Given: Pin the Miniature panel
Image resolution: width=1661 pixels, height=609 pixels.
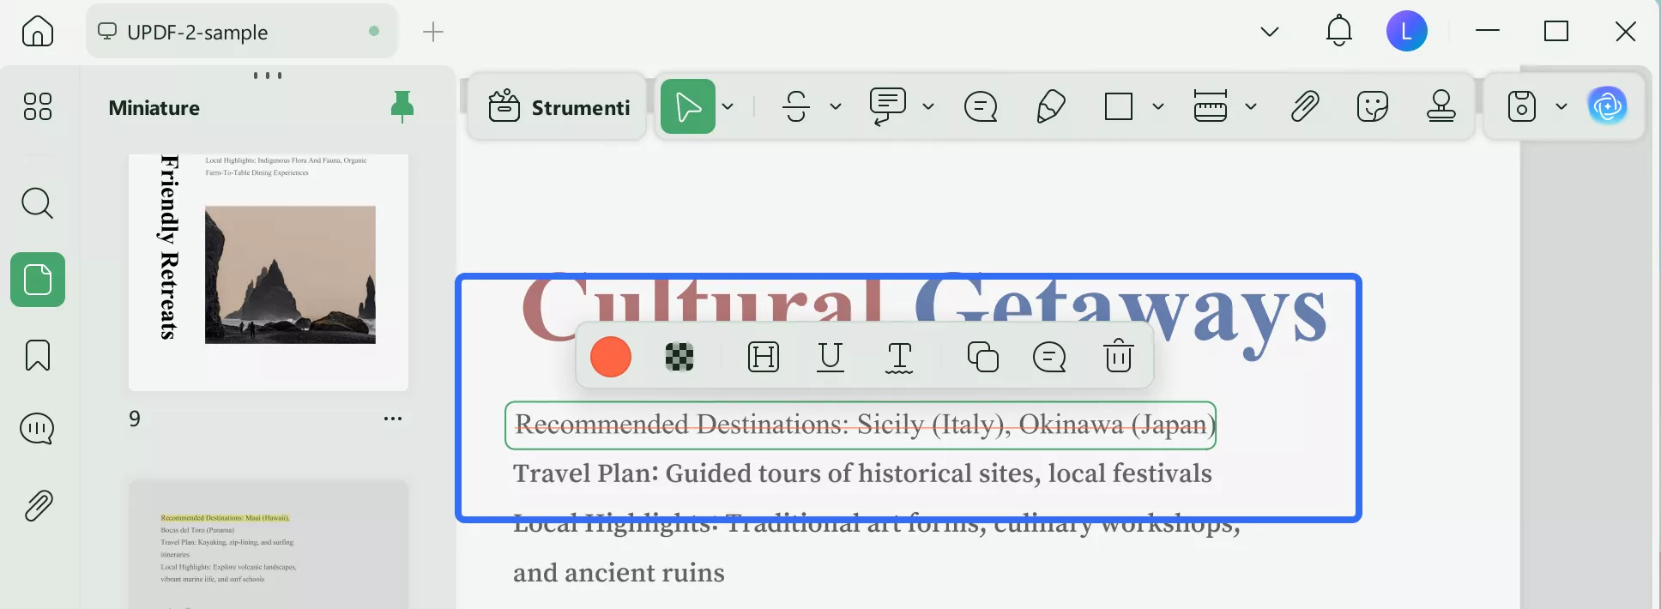Looking at the screenshot, I should click(x=402, y=107).
